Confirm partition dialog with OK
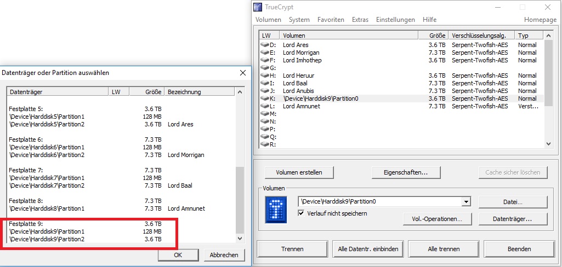The height and width of the screenshot is (267, 562). tap(178, 255)
